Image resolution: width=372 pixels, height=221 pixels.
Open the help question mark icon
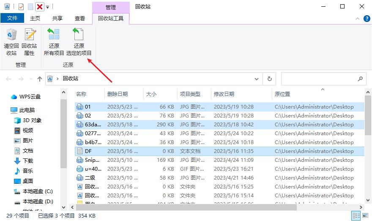tap(367, 19)
